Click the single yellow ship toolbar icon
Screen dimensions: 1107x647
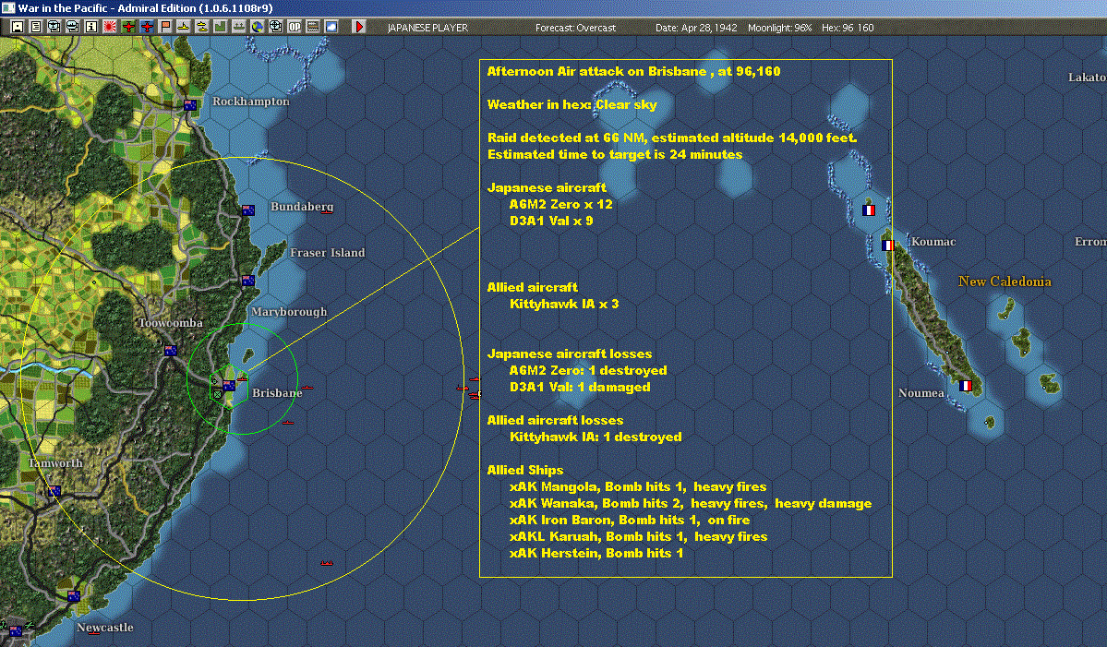pyautogui.click(x=184, y=27)
